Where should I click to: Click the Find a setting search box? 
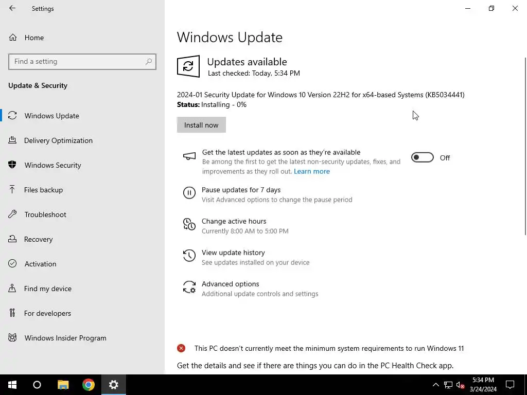coord(82,62)
